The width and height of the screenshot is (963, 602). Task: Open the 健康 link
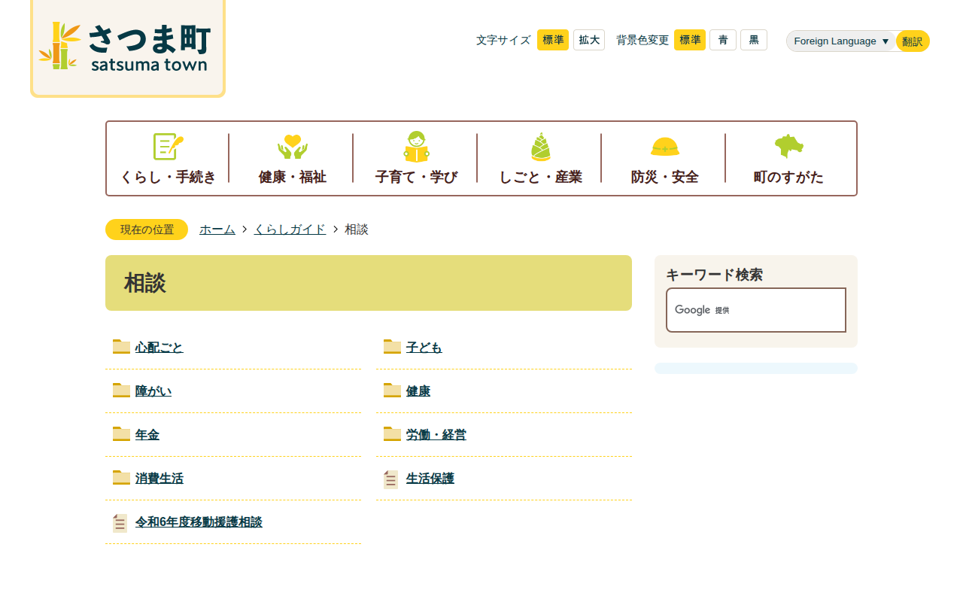pos(418,391)
